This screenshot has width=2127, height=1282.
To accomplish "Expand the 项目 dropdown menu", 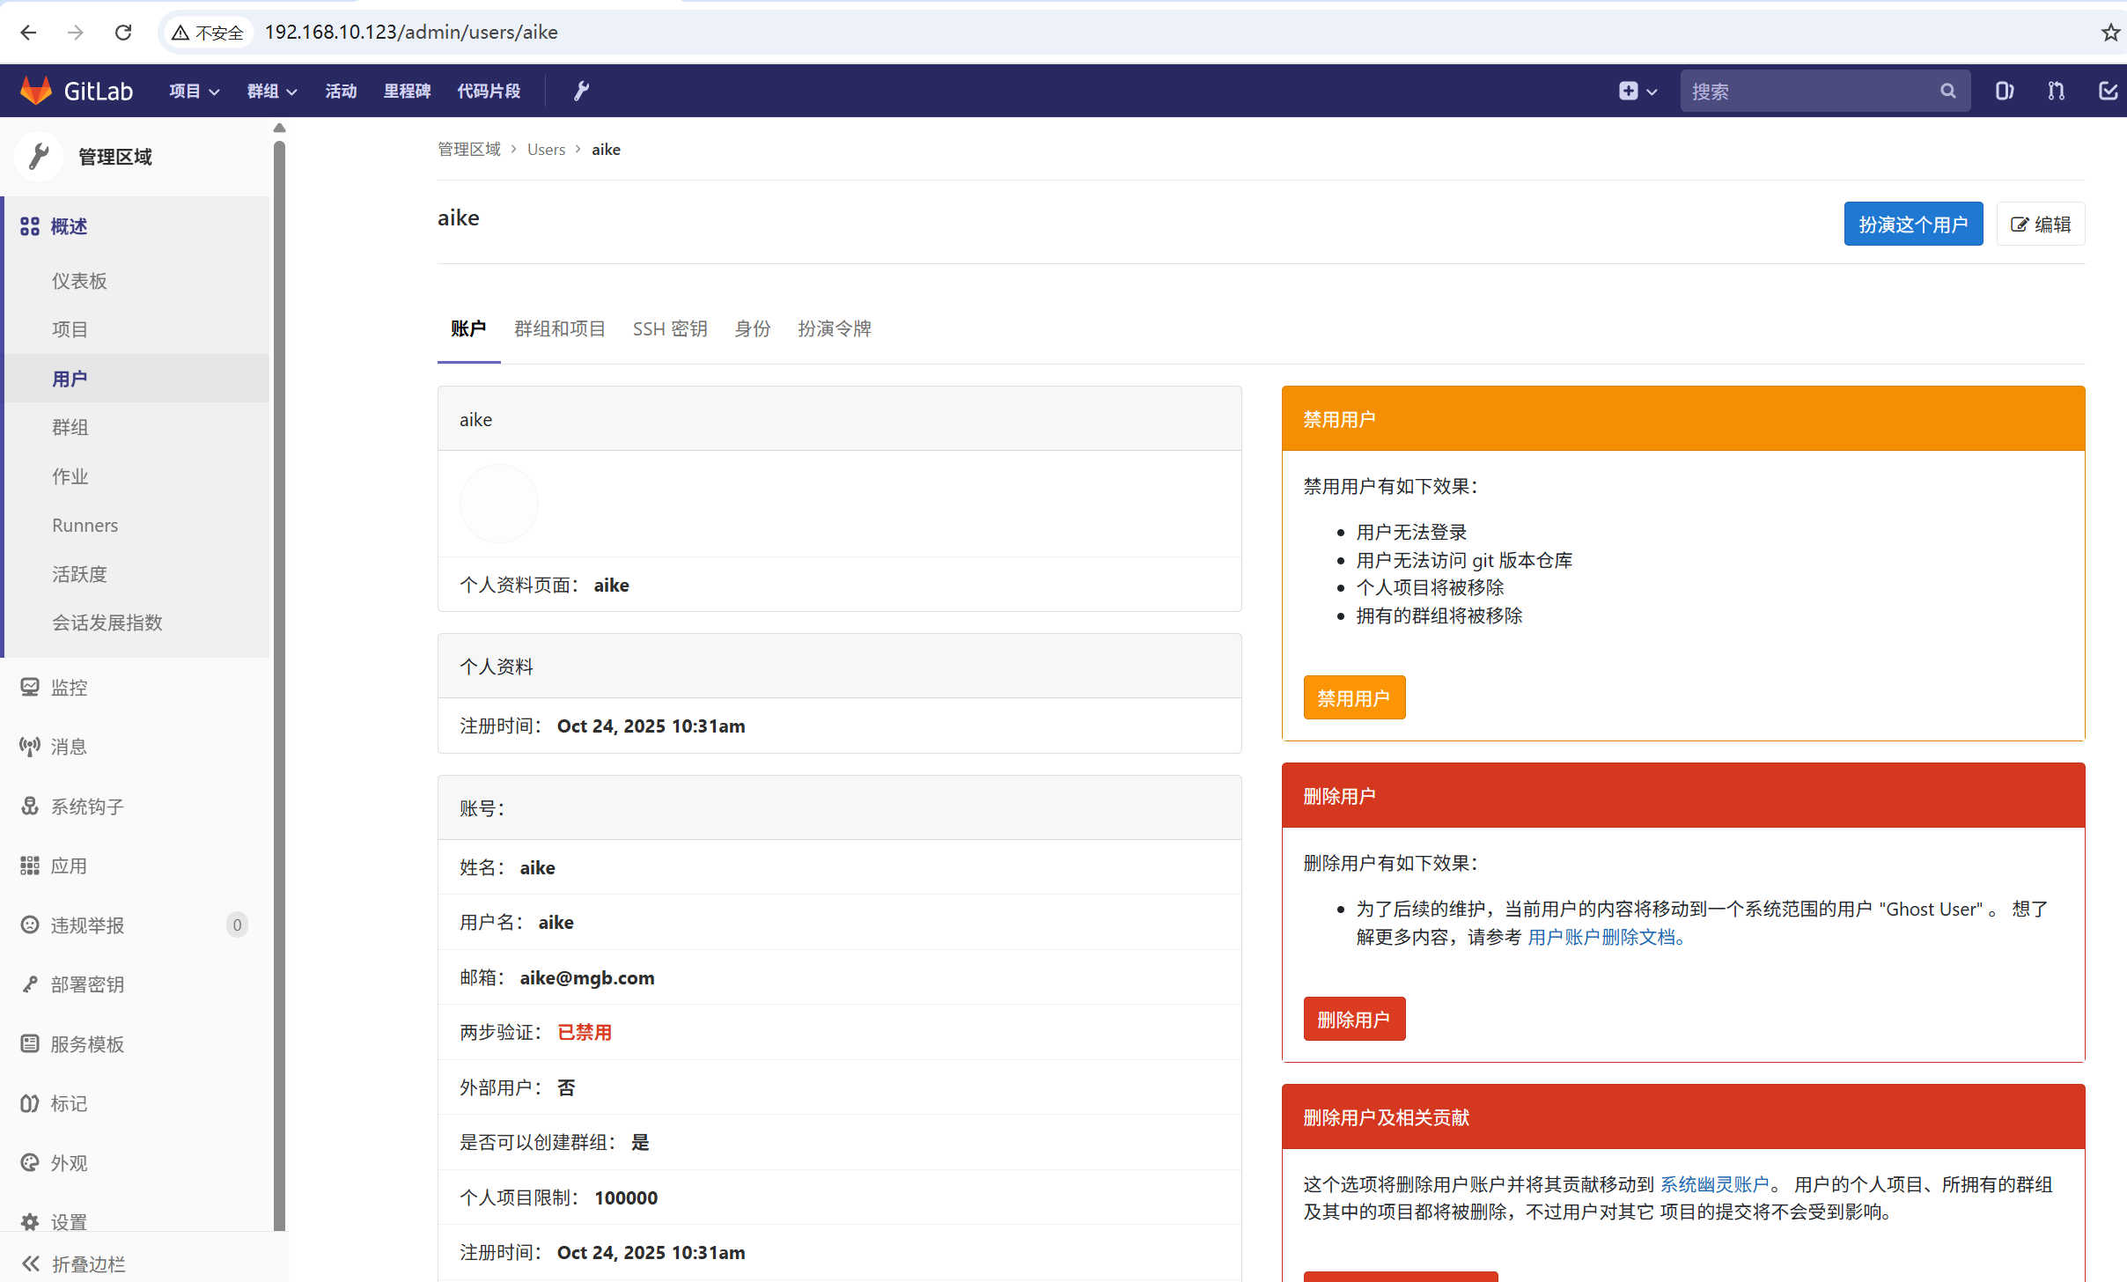I will click(x=194, y=91).
